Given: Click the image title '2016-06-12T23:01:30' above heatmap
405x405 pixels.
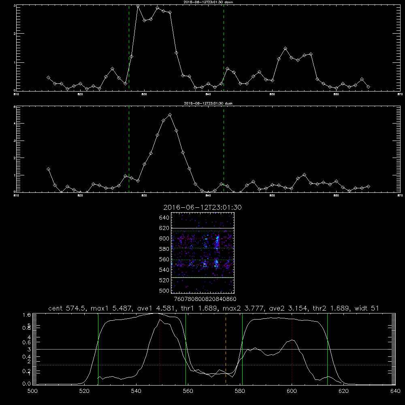Looking at the screenshot, I should [x=202, y=207].
